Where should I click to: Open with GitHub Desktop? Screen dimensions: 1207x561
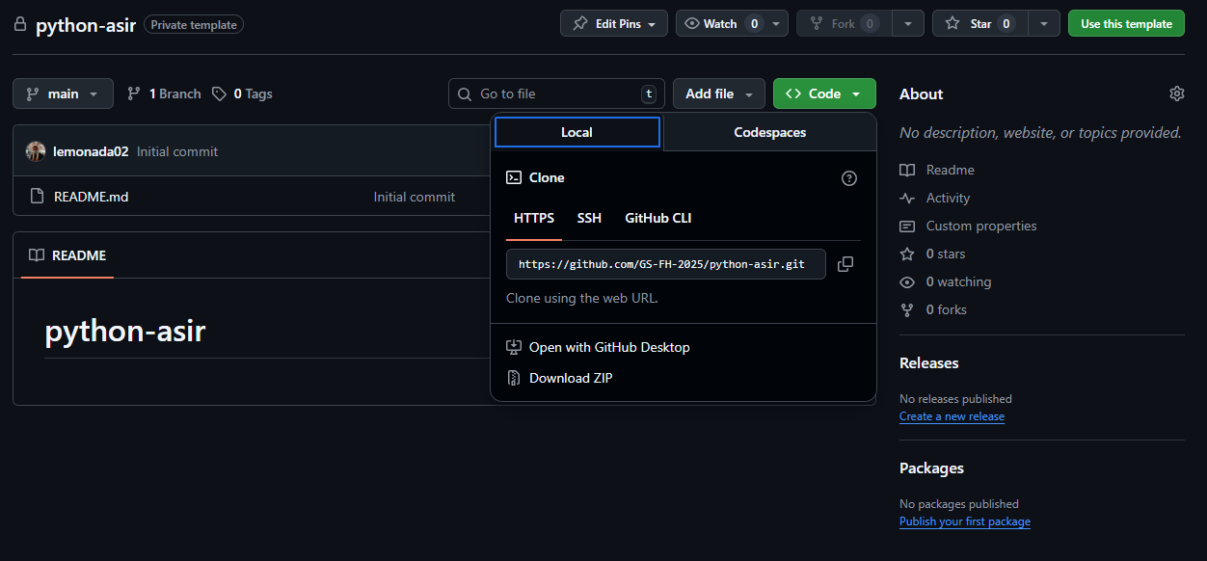598,347
